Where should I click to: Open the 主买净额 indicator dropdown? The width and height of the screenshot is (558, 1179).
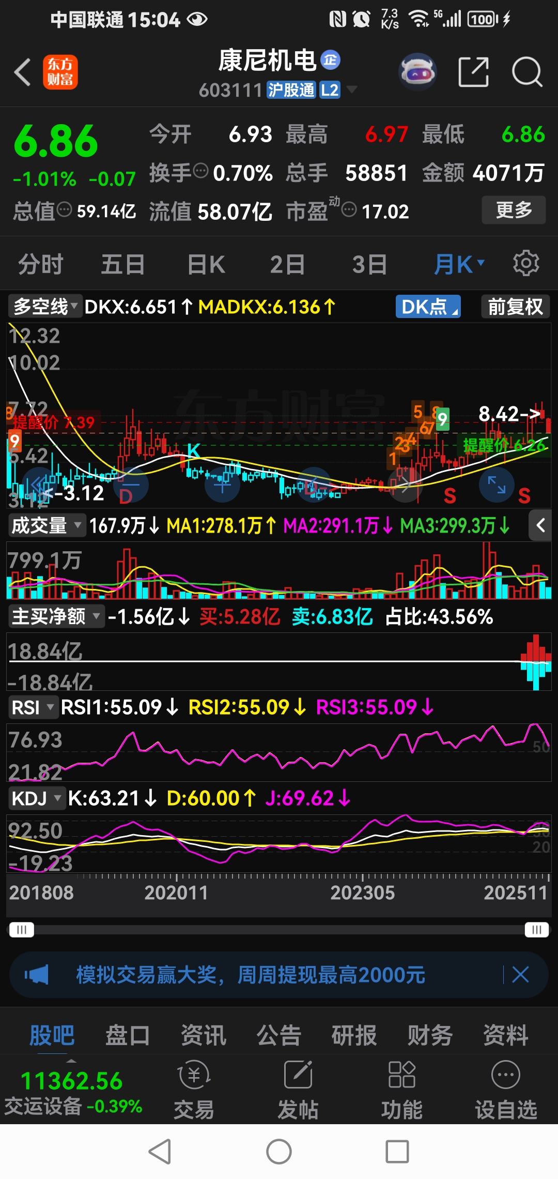click(x=56, y=616)
